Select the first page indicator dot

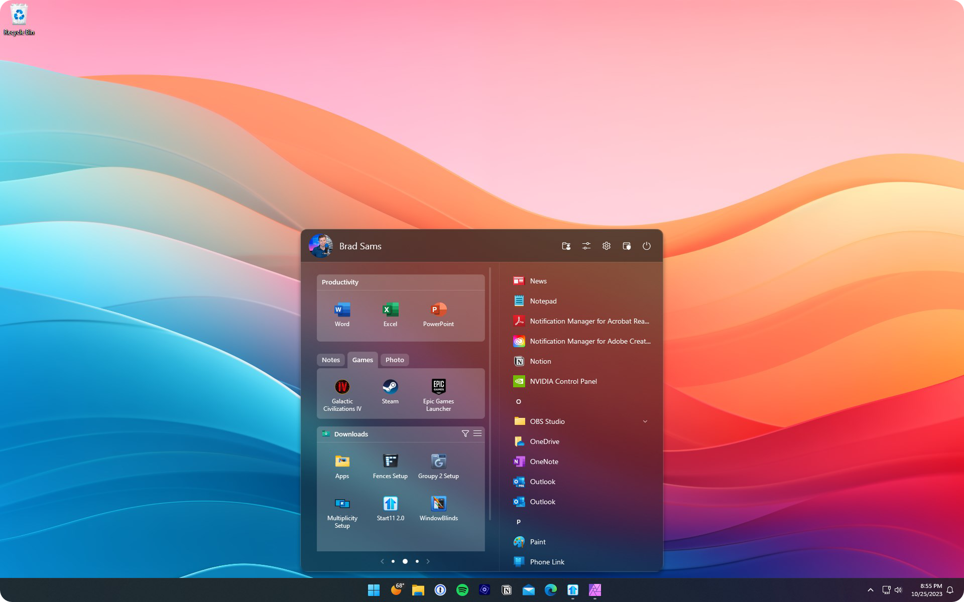393,561
